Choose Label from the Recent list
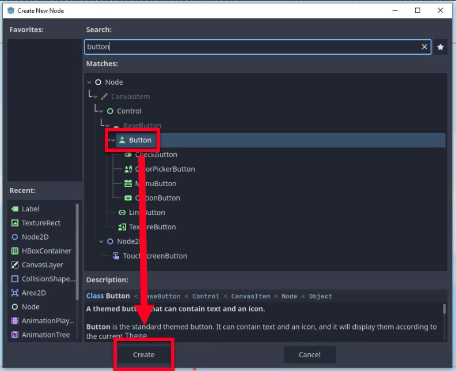Image resolution: width=456 pixels, height=371 pixels. tap(31, 209)
